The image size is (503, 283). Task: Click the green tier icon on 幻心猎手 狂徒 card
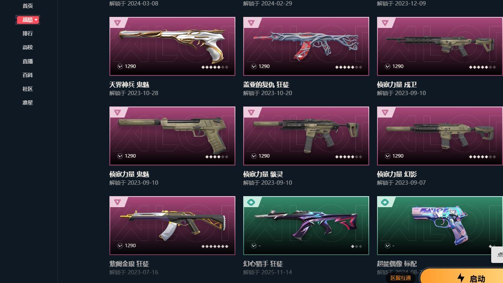(251, 202)
